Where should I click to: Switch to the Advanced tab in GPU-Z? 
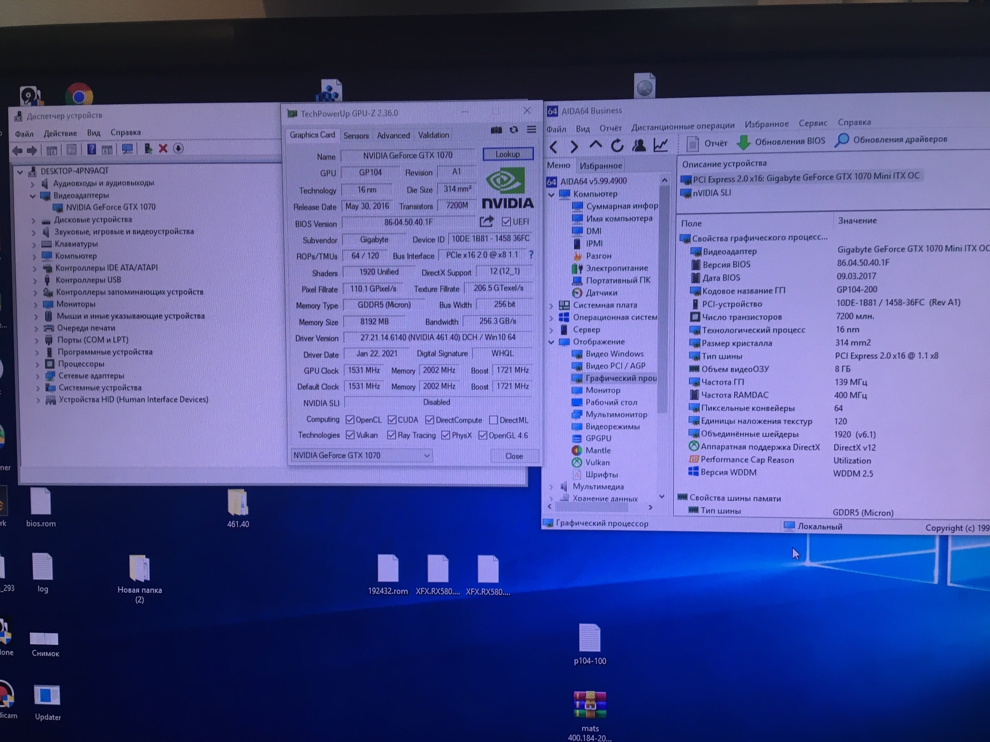point(393,135)
